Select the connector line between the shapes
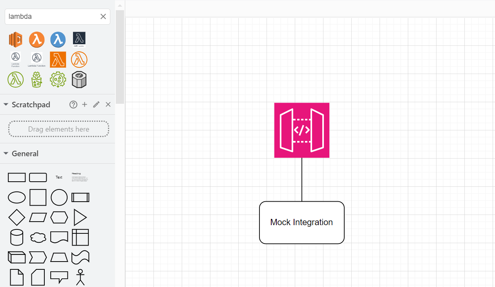This screenshot has height=287, width=495. [302, 179]
